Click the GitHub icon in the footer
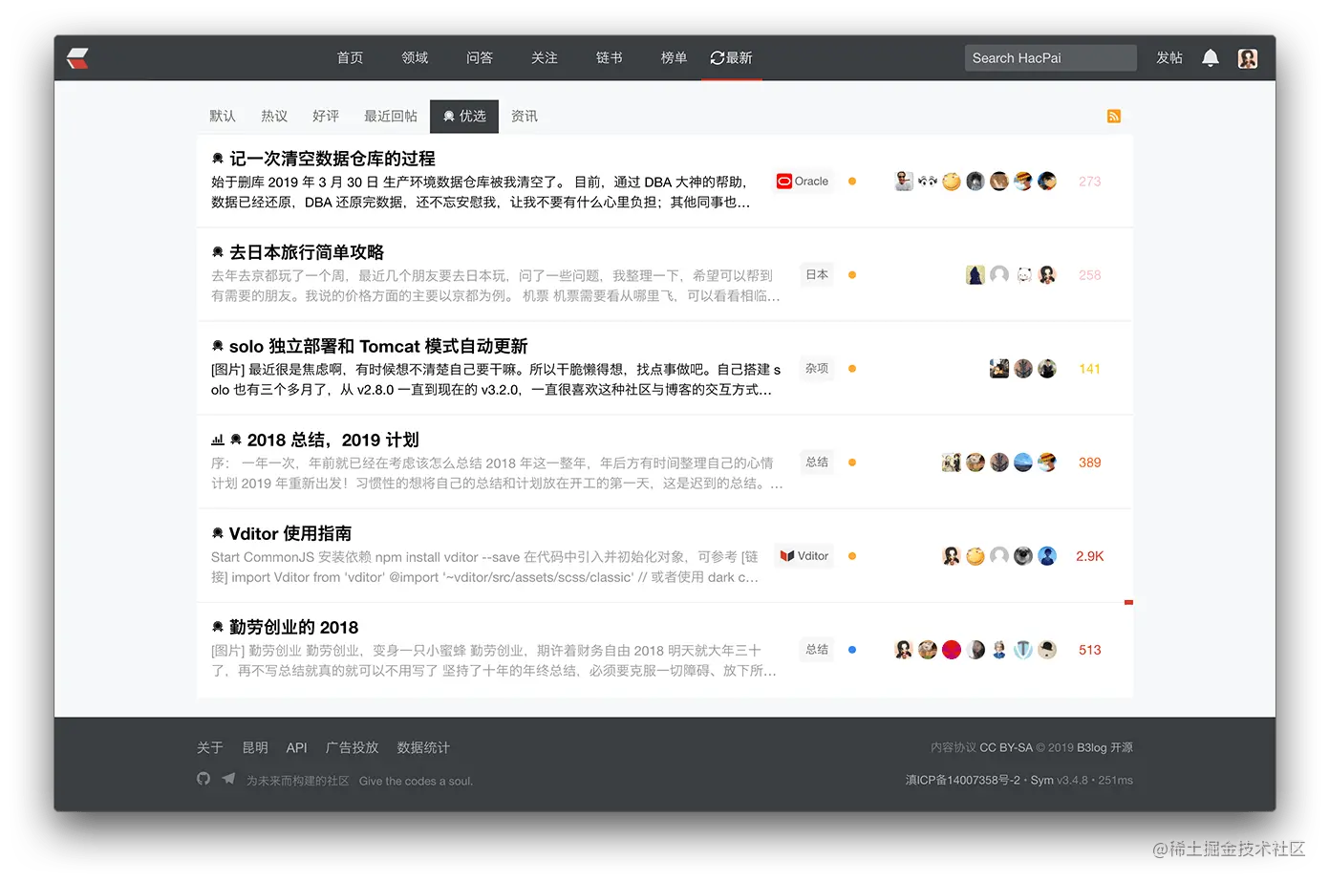Viewport: 1329px width, 882px height. (204, 779)
